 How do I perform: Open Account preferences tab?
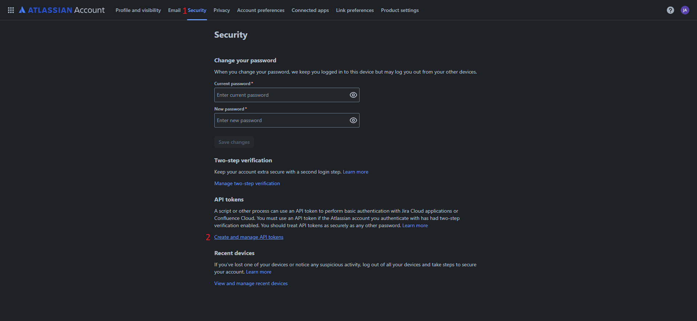(x=260, y=10)
